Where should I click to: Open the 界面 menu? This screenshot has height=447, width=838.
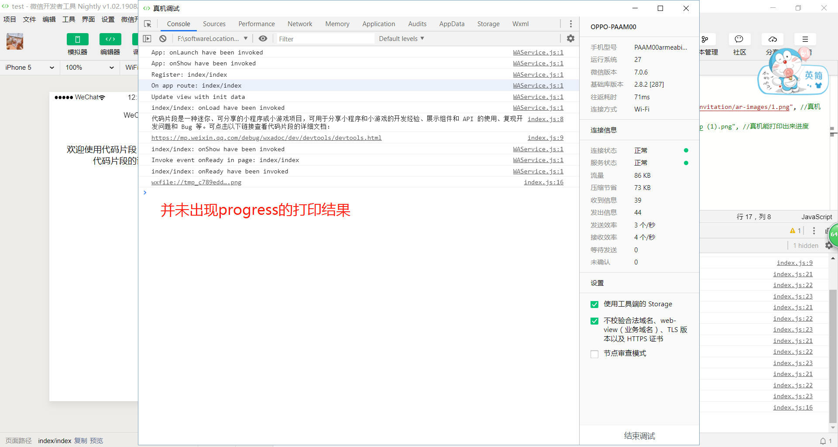(x=88, y=19)
